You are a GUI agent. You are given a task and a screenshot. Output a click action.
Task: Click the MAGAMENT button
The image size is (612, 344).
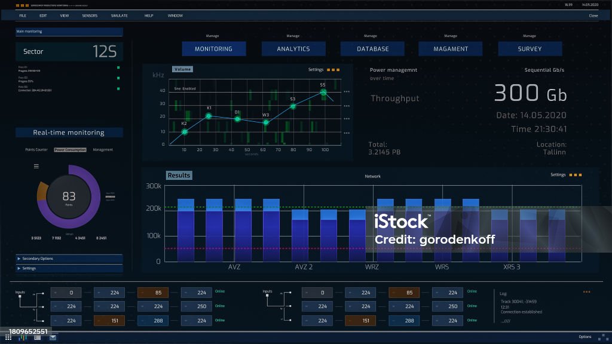(x=451, y=49)
